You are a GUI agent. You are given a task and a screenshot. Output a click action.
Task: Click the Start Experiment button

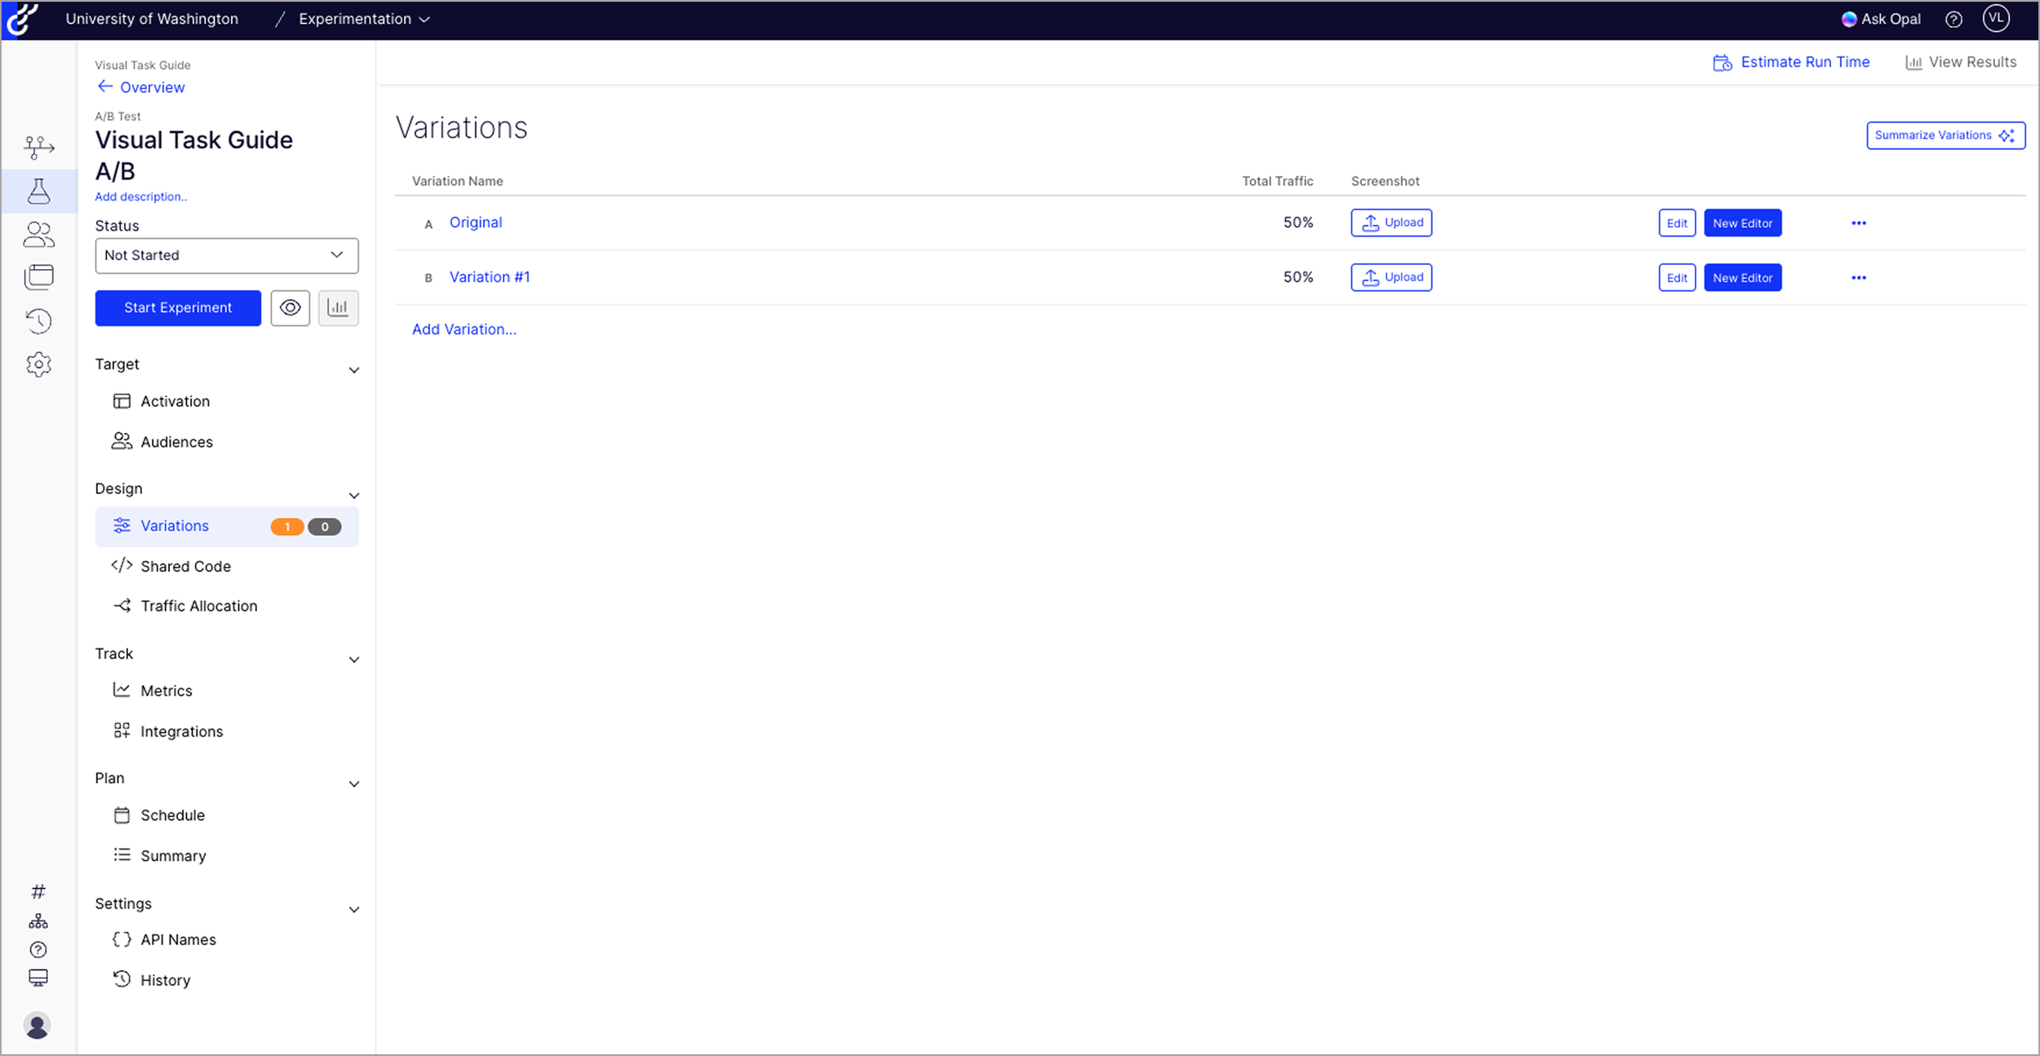pos(178,307)
